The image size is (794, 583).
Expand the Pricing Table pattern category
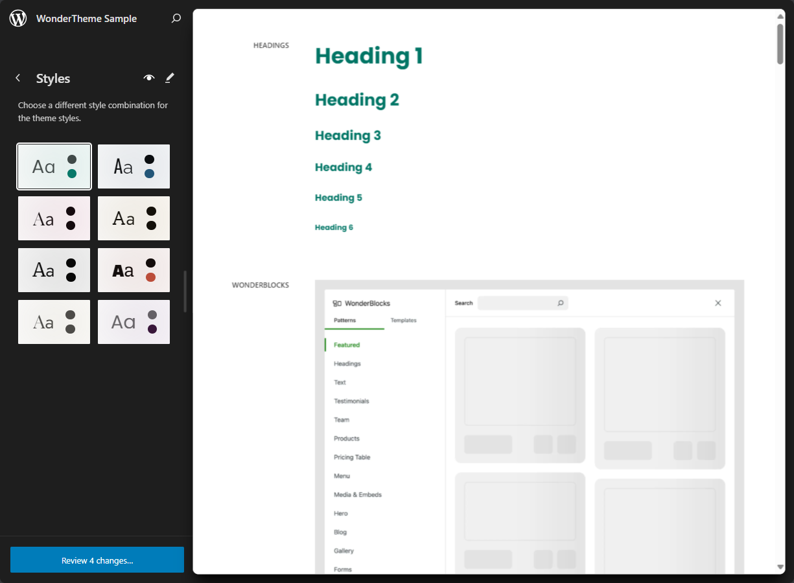click(x=353, y=457)
